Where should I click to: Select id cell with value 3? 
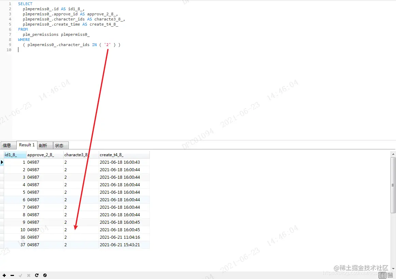15,177
